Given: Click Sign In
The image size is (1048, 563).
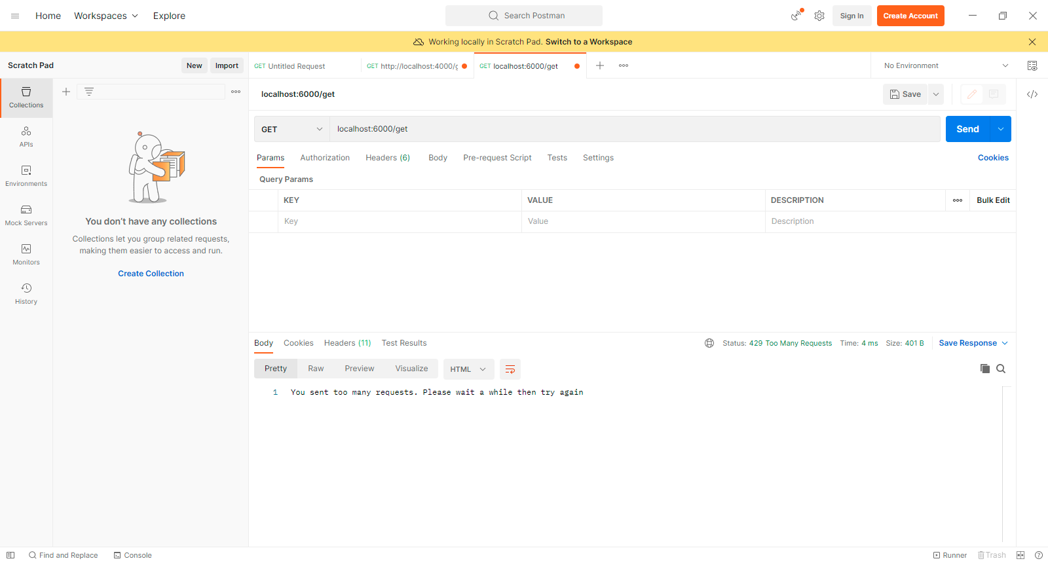Looking at the screenshot, I should point(851,16).
